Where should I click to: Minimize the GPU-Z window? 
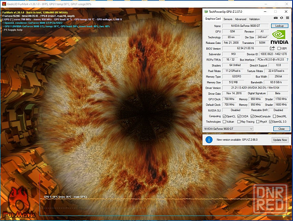pos(265,11)
